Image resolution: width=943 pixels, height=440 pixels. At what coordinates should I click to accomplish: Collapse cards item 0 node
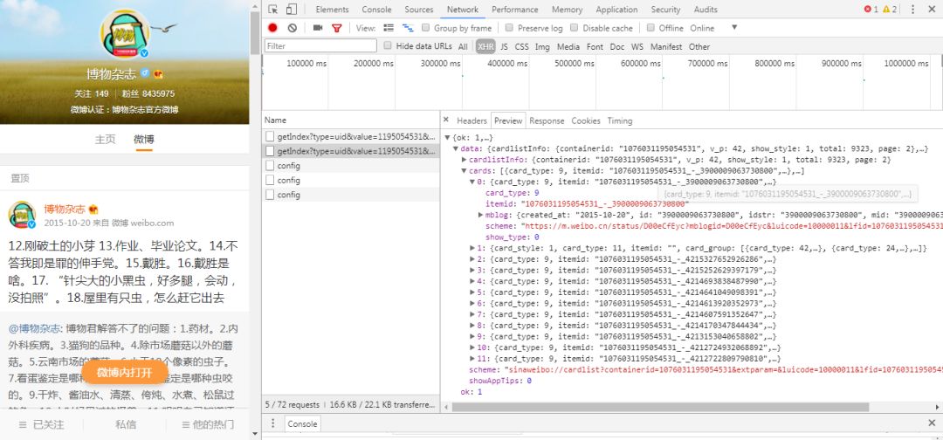click(x=472, y=182)
